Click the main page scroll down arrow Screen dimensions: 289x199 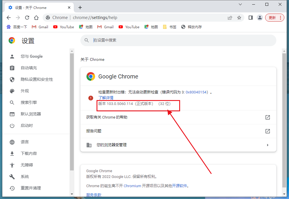(284, 194)
